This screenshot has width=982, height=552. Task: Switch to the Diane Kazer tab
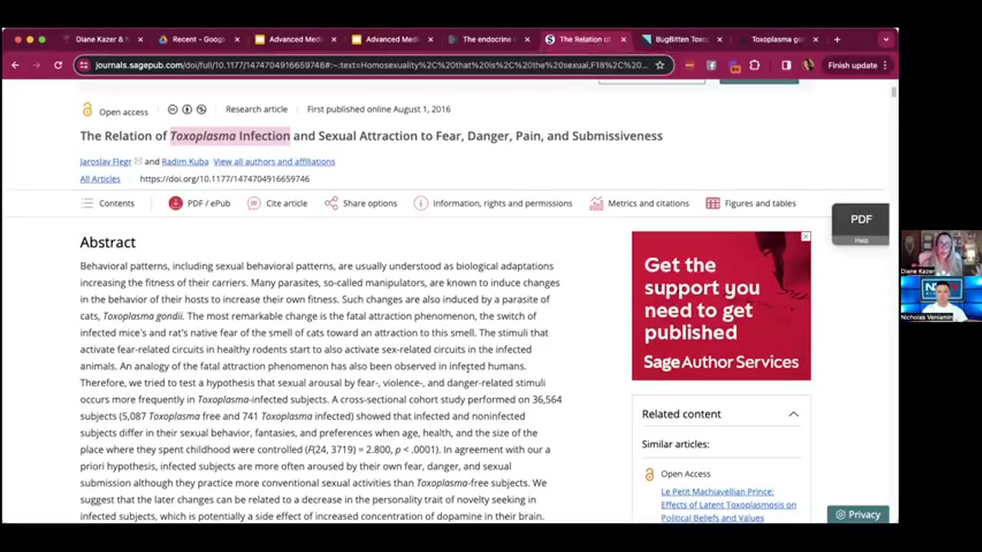pos(102,39)
